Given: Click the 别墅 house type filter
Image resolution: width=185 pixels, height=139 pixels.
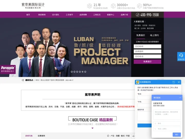Looking at the screenshot, I should 118,136.
